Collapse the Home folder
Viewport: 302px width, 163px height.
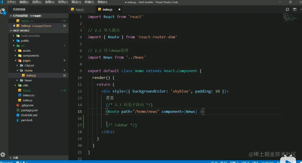click(x=17, y=71)
